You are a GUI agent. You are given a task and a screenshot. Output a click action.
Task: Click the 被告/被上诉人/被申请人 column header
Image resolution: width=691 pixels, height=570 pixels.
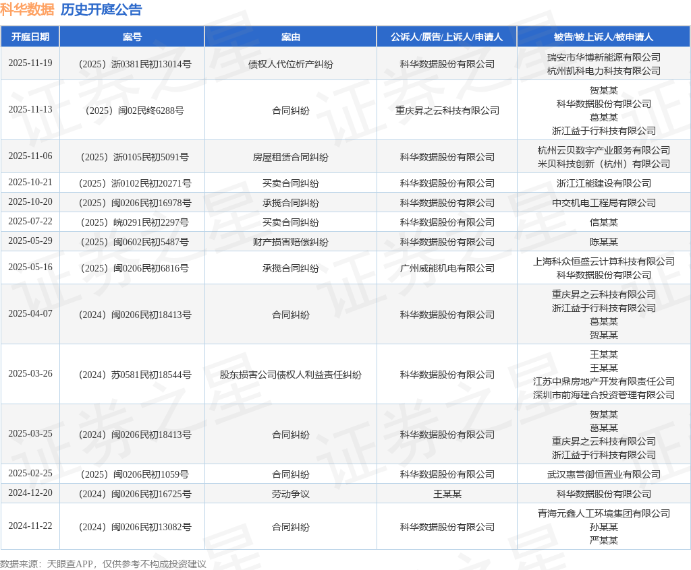click(x=603, y=37)
